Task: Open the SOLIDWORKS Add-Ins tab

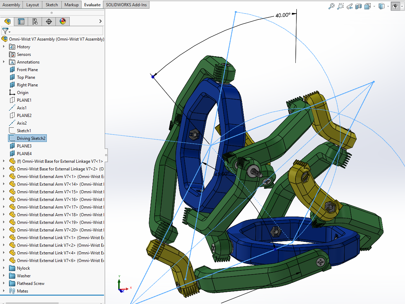Action: (x=126, y=5)
